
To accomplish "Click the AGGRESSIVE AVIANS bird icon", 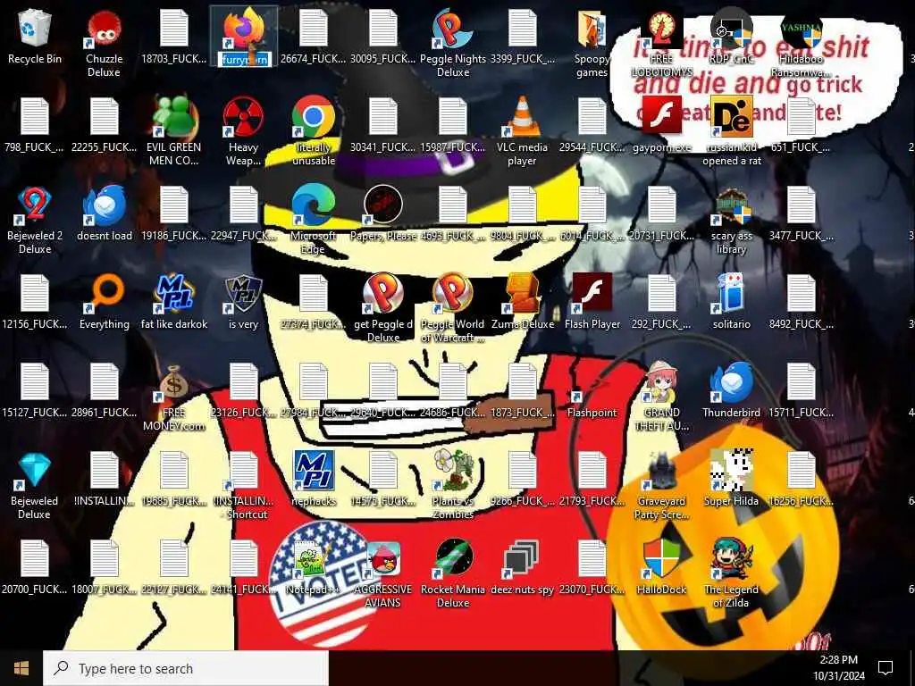I will tap(382, 559).
